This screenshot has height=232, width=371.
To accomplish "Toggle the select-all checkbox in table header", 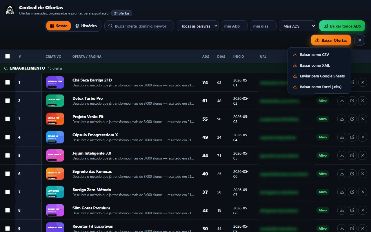I will coord(8,56).
